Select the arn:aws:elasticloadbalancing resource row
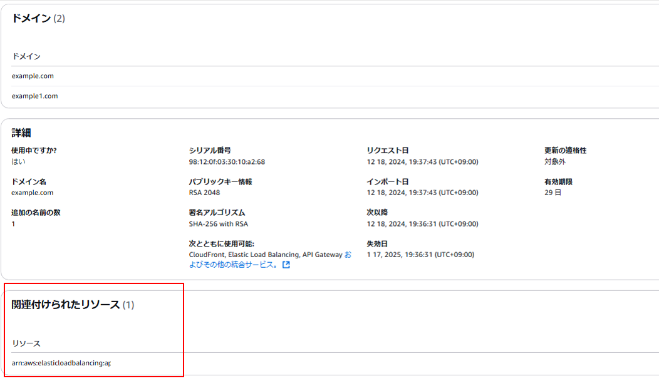The image size is (659, 381). (335, 363)
